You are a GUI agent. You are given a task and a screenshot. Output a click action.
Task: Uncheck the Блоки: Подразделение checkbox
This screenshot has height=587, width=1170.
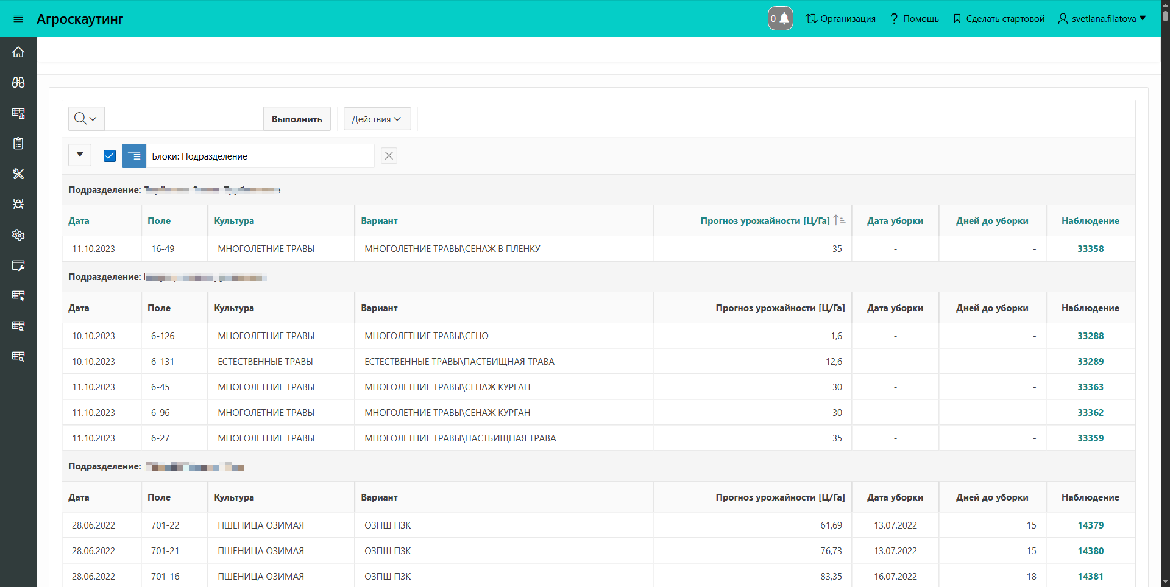pyautogui.click(x=110, y=156)
